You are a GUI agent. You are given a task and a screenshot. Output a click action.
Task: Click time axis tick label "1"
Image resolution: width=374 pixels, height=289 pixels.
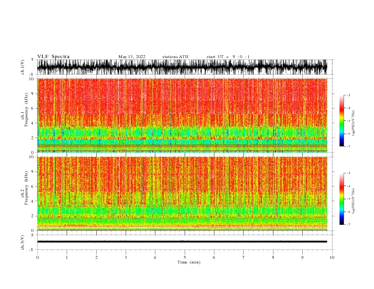click(67, 257)
